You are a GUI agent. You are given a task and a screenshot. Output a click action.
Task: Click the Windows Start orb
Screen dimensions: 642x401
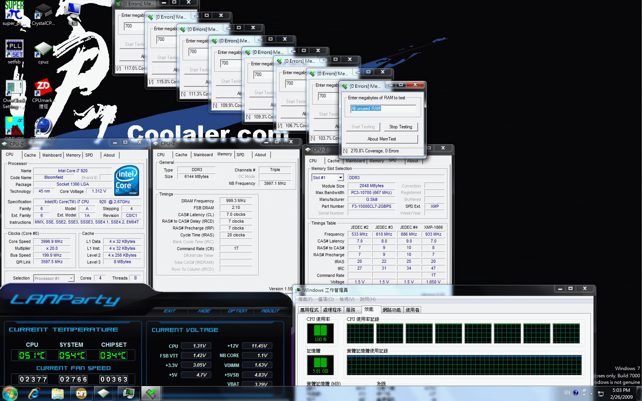pos(10,393)
